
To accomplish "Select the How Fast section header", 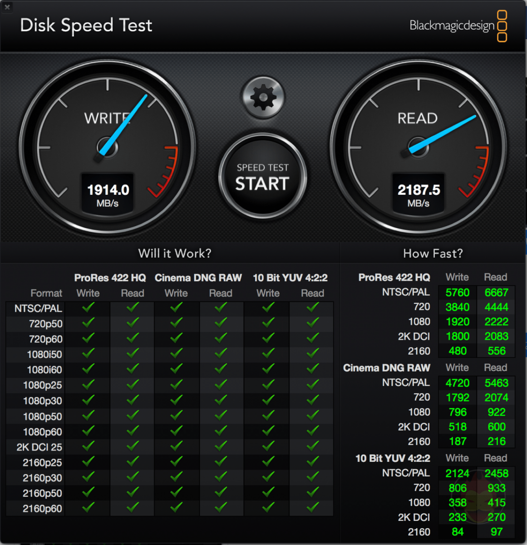I will tap(433, 253).
